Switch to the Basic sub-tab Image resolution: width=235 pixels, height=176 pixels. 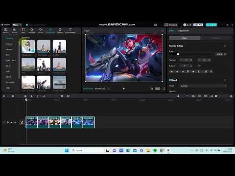185,38
